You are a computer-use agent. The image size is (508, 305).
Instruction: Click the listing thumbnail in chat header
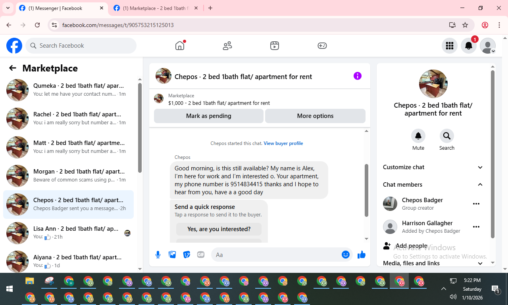[x=164, y=76]
